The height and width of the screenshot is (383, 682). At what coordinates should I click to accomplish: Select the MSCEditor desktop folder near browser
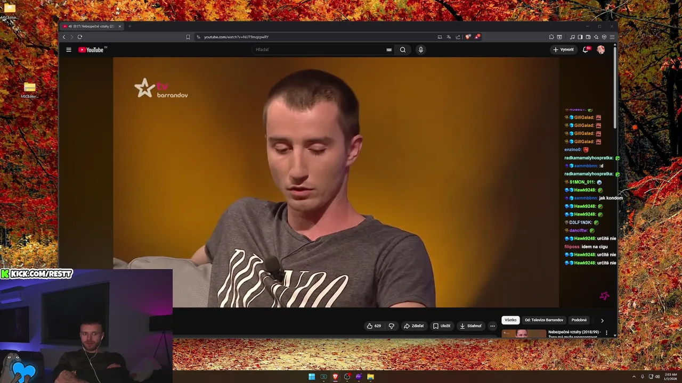pyautogui.click(x=30, y=90)
